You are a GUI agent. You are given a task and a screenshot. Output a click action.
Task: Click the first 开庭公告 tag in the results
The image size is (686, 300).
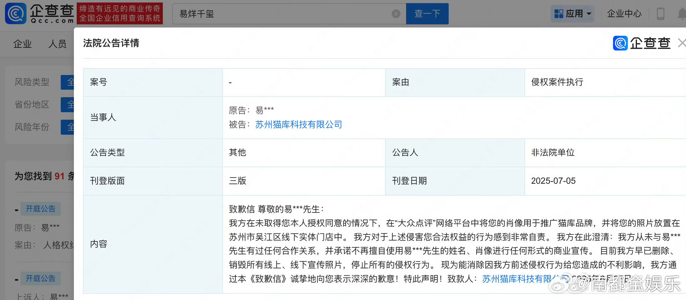(41, 209)
